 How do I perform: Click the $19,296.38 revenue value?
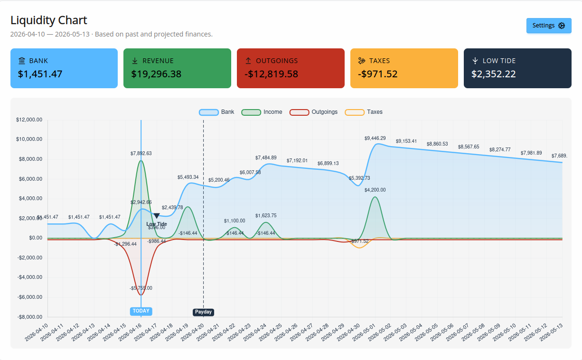(156, 74)
